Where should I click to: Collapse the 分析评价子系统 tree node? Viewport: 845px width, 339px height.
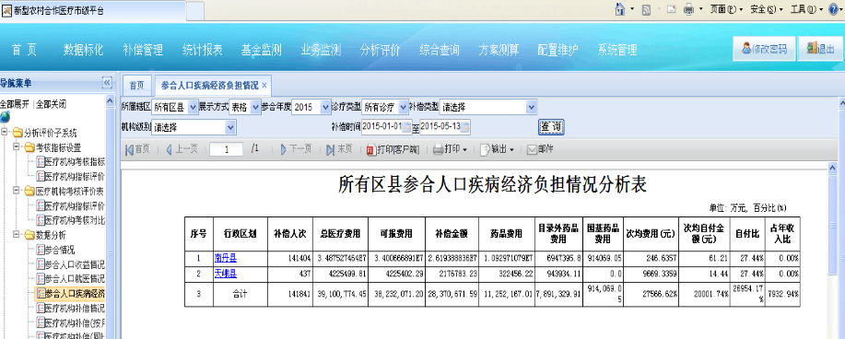click(5, 133)
